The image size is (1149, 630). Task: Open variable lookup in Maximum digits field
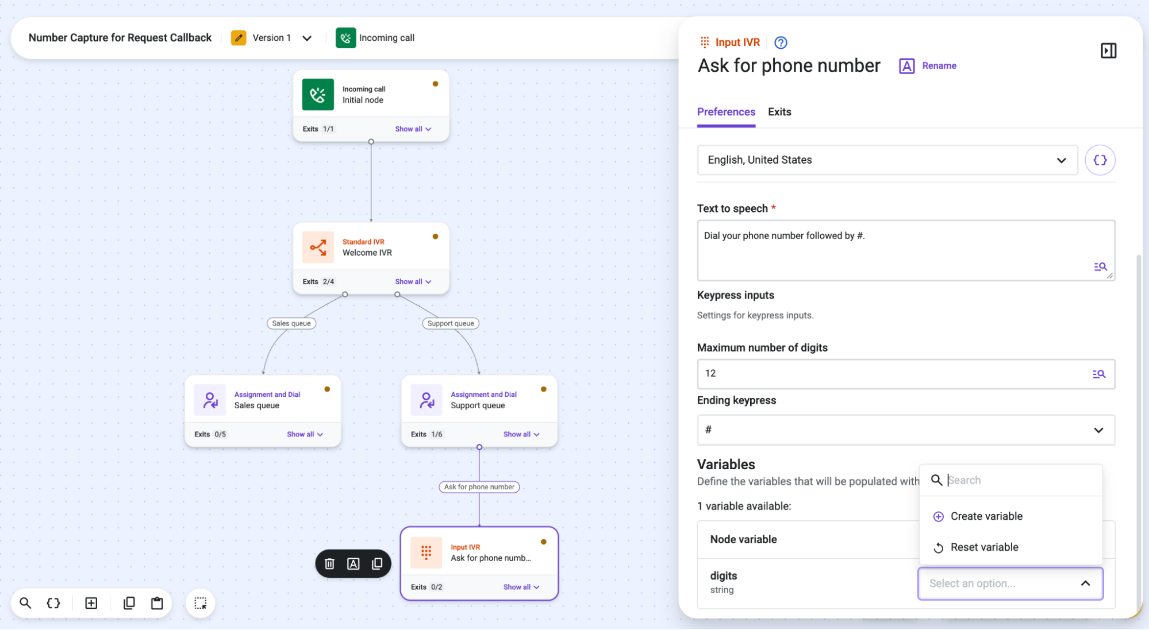pyautogui.click(x=1099, y=374)
